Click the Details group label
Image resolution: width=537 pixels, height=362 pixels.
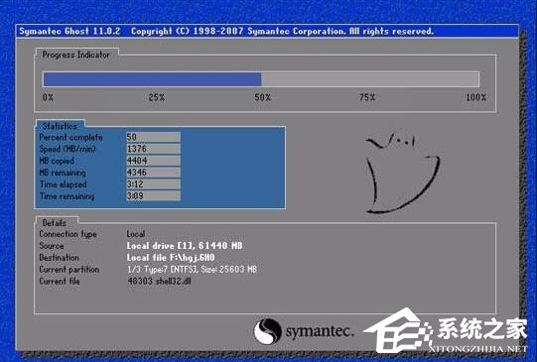tap(55, 223)
